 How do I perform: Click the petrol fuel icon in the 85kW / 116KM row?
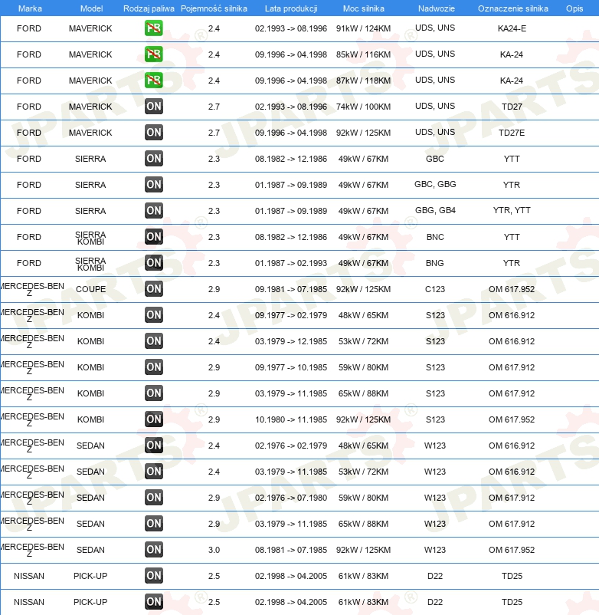(153, 54)
